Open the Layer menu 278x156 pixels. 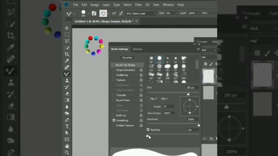tap(106, 5)
